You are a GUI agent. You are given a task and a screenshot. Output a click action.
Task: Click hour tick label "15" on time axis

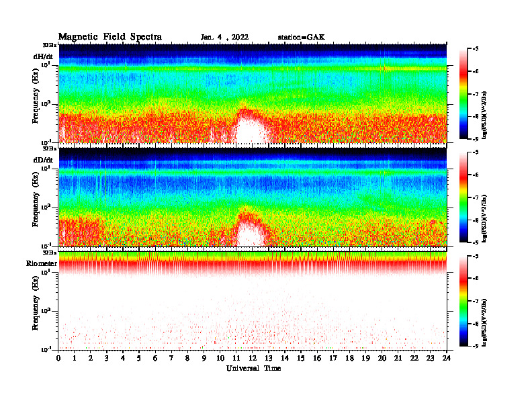(301, 359)
